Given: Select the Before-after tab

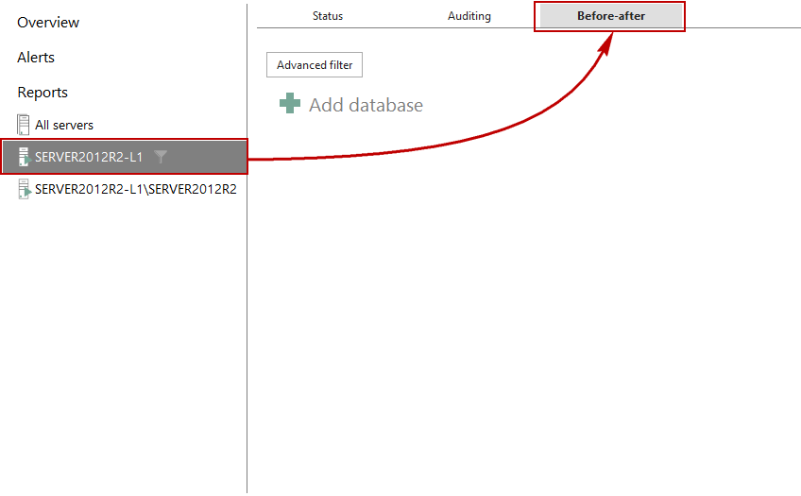Looking at the screenshot, I should (610, 16).
